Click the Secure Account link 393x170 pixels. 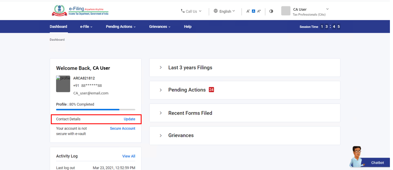pyautogui.click(x=122, y=128)
